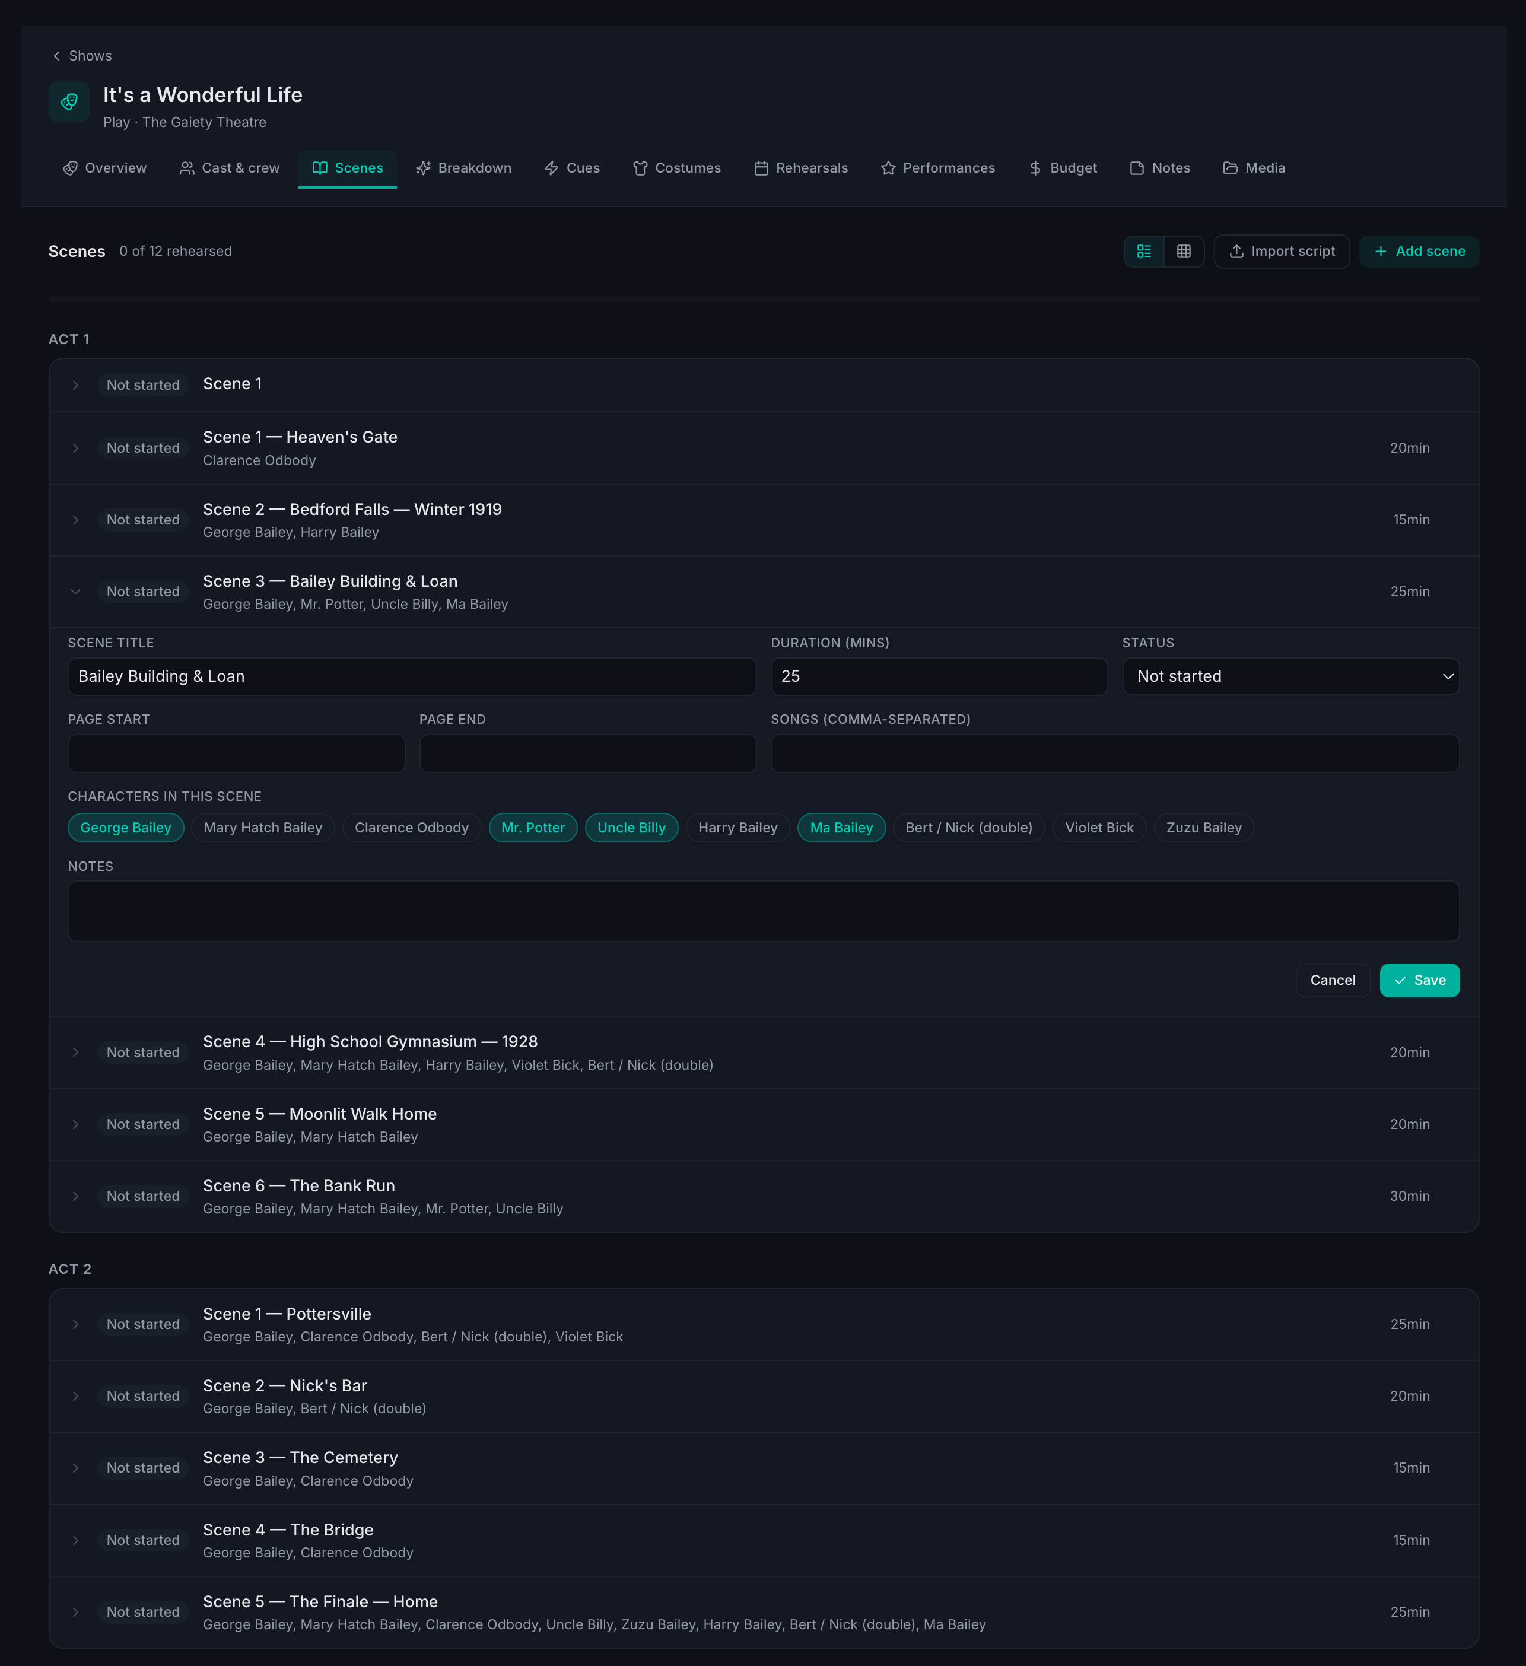Viewport: 1526px width, 1666px height.
Task: Open the Notes tab
Action: (1160, 168)
